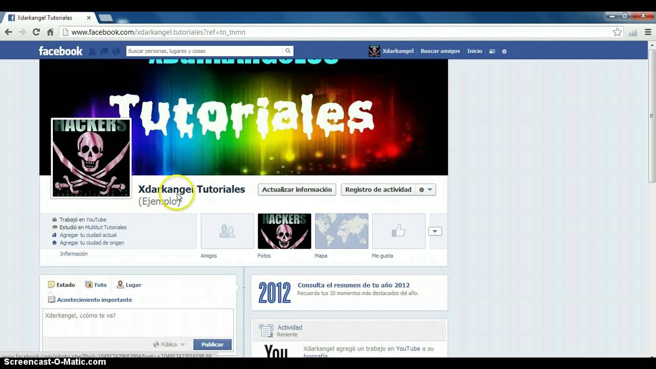
Task: Open the Amigos thumbnail box
Action: (x=228, y=231)
